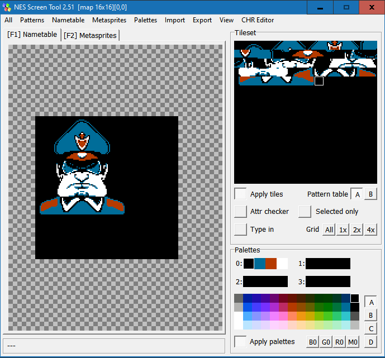Select palette 2 swatch row
This screenshot has width=385, height=358.
pos(265,281)
